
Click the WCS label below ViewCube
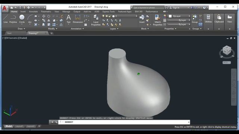[x=227, y=63]
